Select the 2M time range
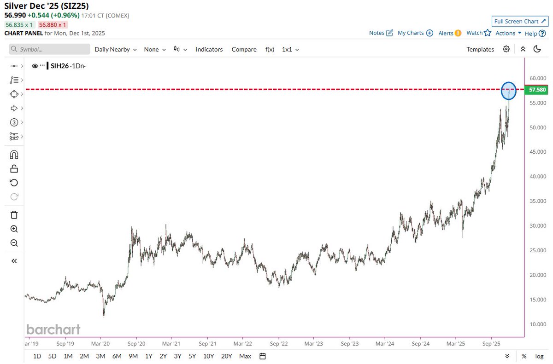Screen dimensions: 553x364 click(x=84, y=356)
